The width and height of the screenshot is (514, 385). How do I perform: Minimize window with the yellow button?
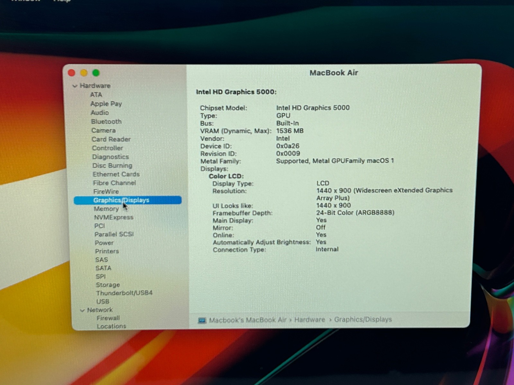click(x=84, y=73)
